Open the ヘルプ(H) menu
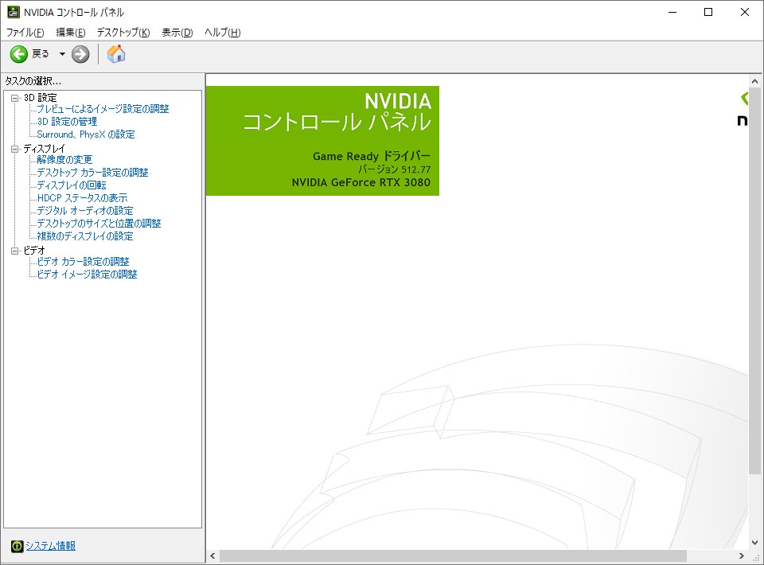 (222, 33)
